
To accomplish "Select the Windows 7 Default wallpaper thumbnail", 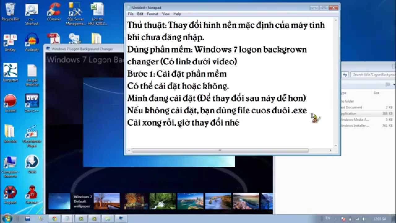I will (x=59, y=201).
